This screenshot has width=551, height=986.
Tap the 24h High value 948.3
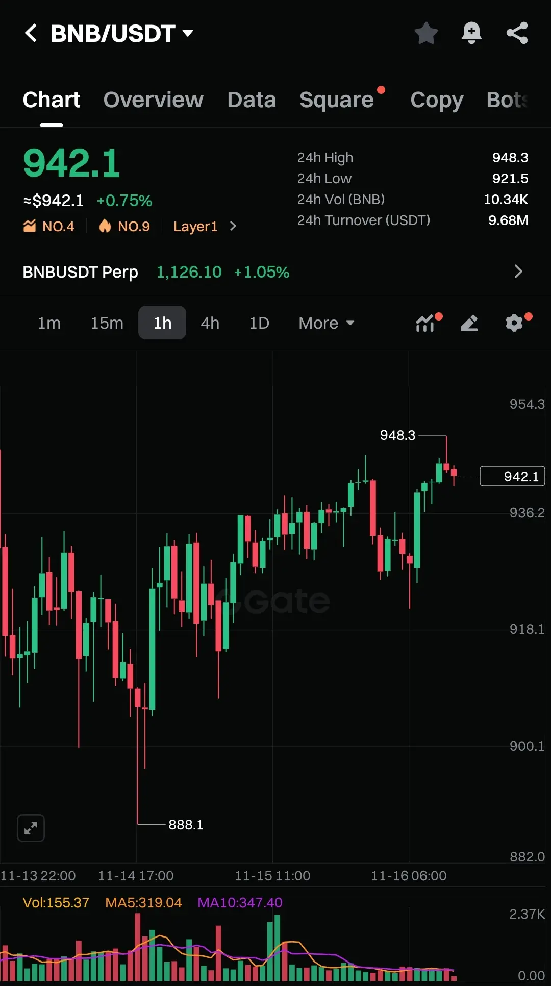pos(510,158)
